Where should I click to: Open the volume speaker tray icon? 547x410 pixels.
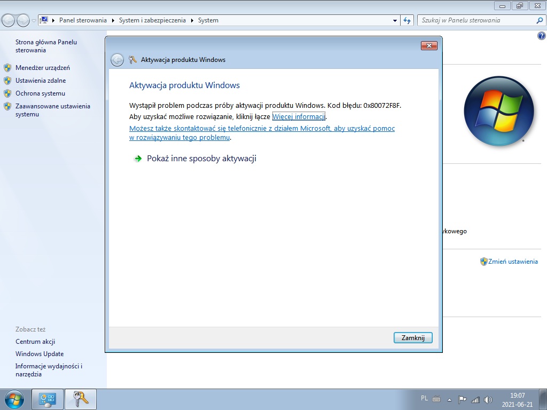[x=488, y=399]
